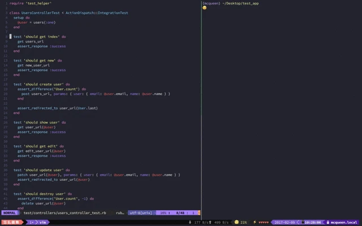This screenshot has height=226, width=362.
Task: Click the lightning bolt battery icon
Action: (x=255, y=222)
